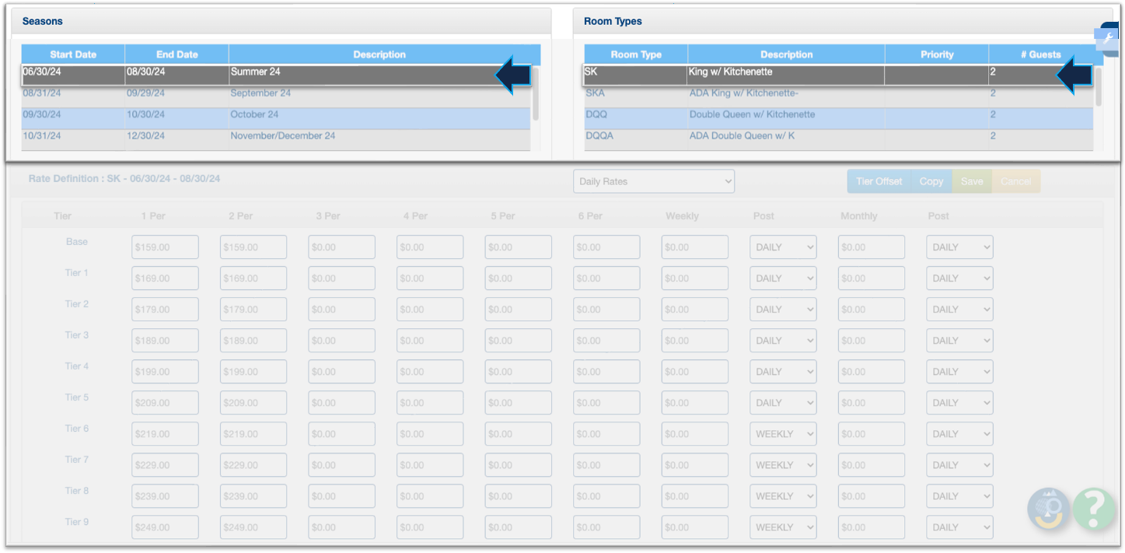Click the Tier 3 Weekly rate field
The image size is (1125, 553).
694,341
